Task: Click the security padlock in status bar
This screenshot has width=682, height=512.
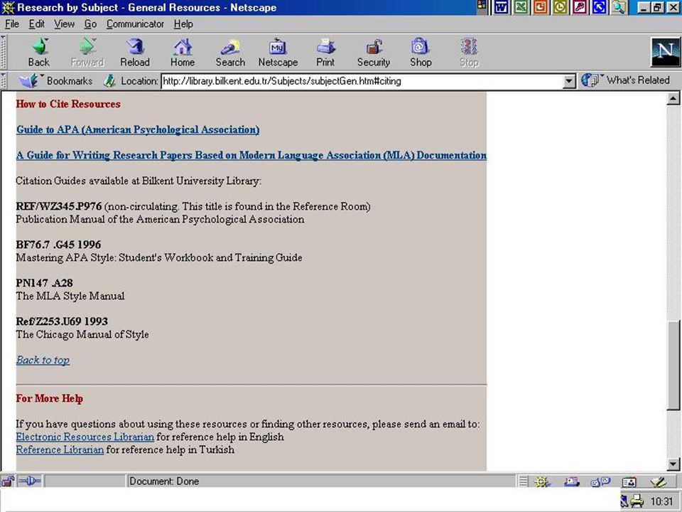Action: click(x=8, y=481)
